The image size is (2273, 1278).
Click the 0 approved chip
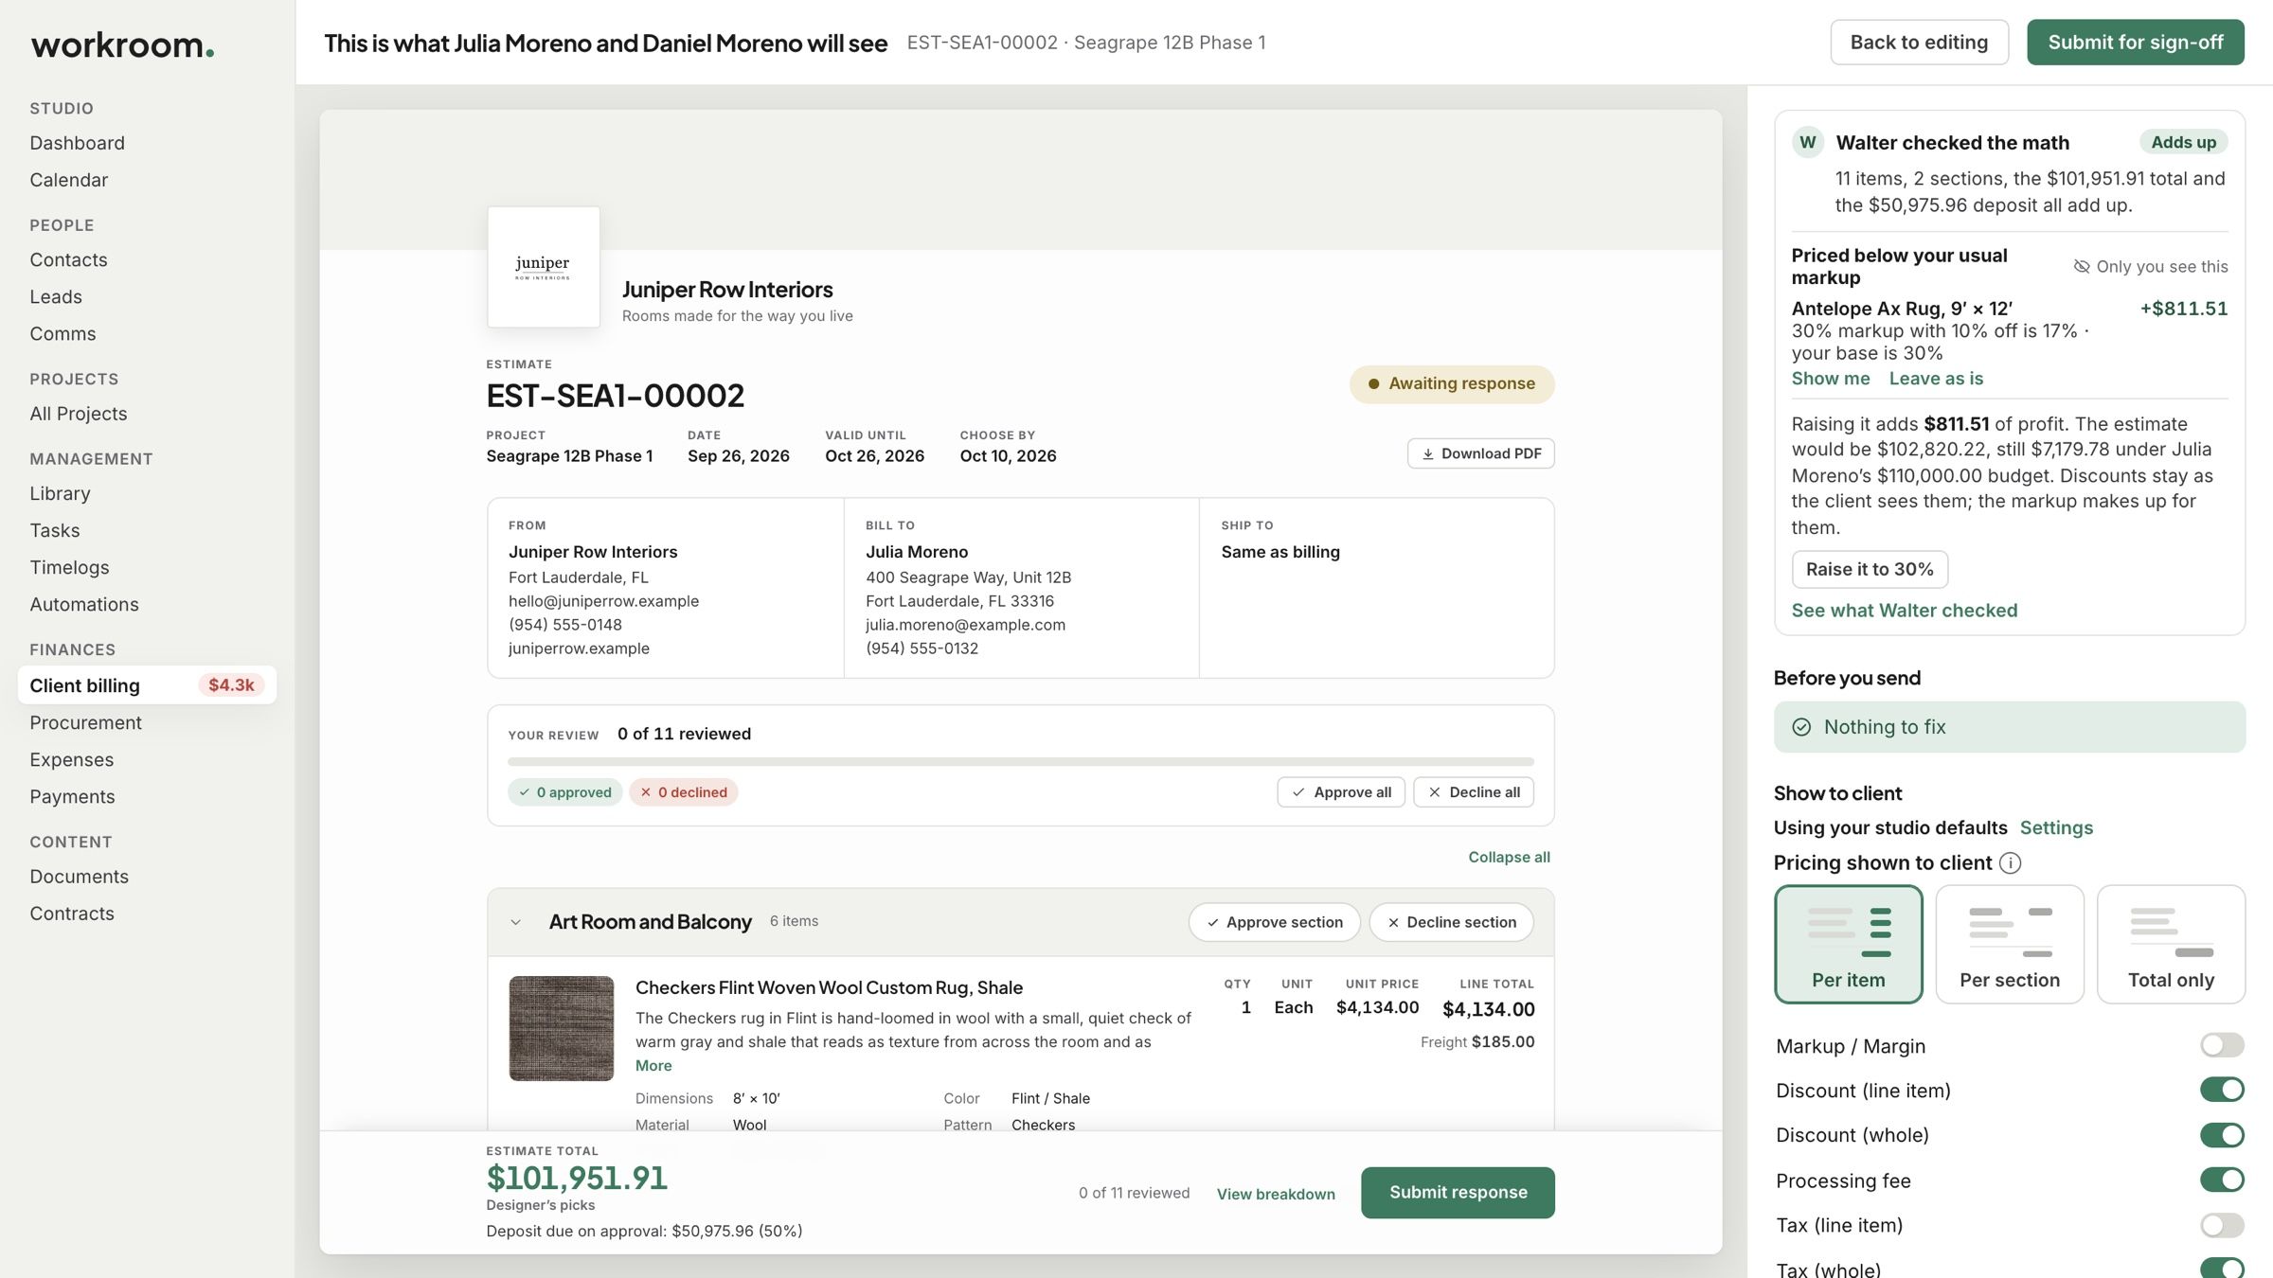click(564, 791)
